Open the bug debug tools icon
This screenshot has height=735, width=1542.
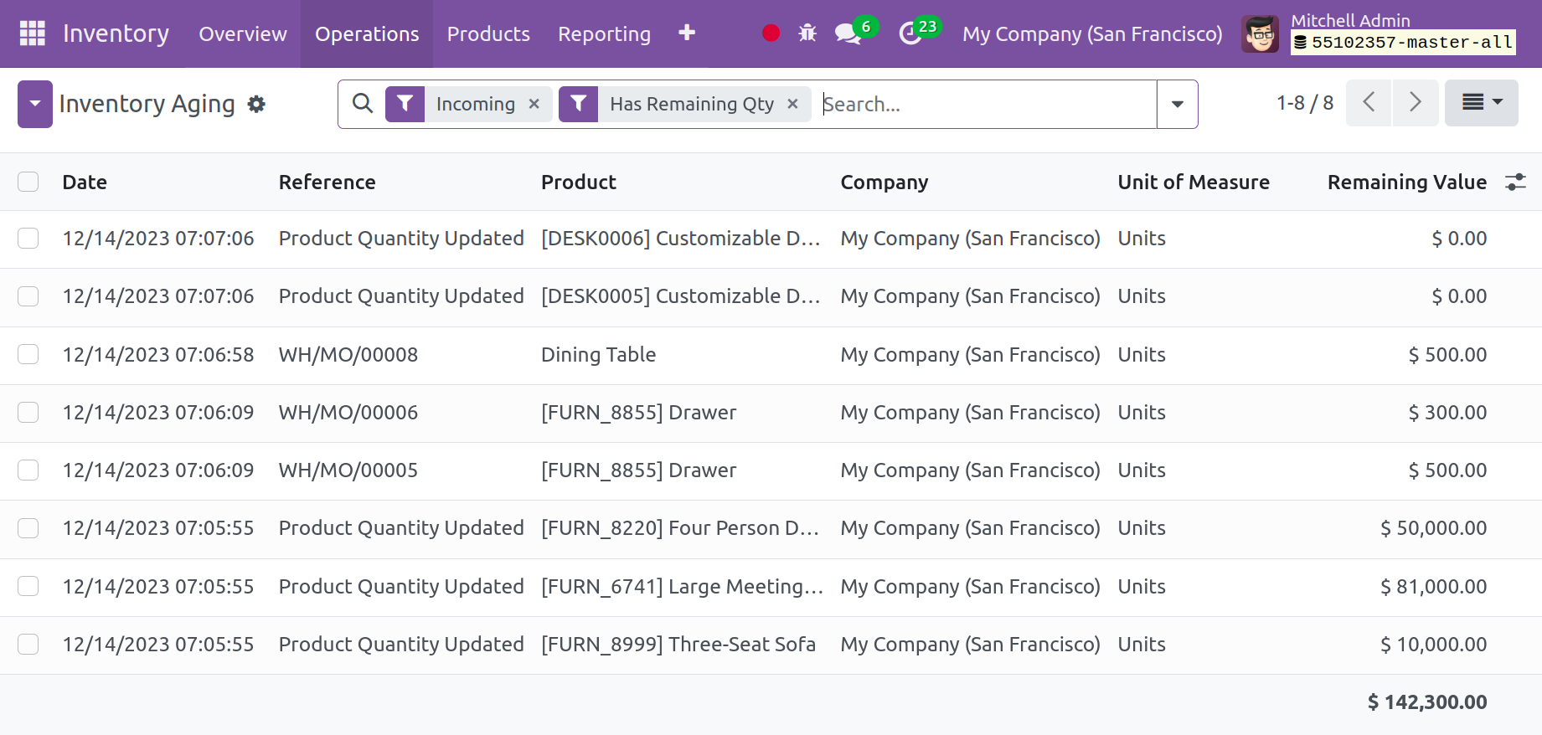click(x=807, y=33)
